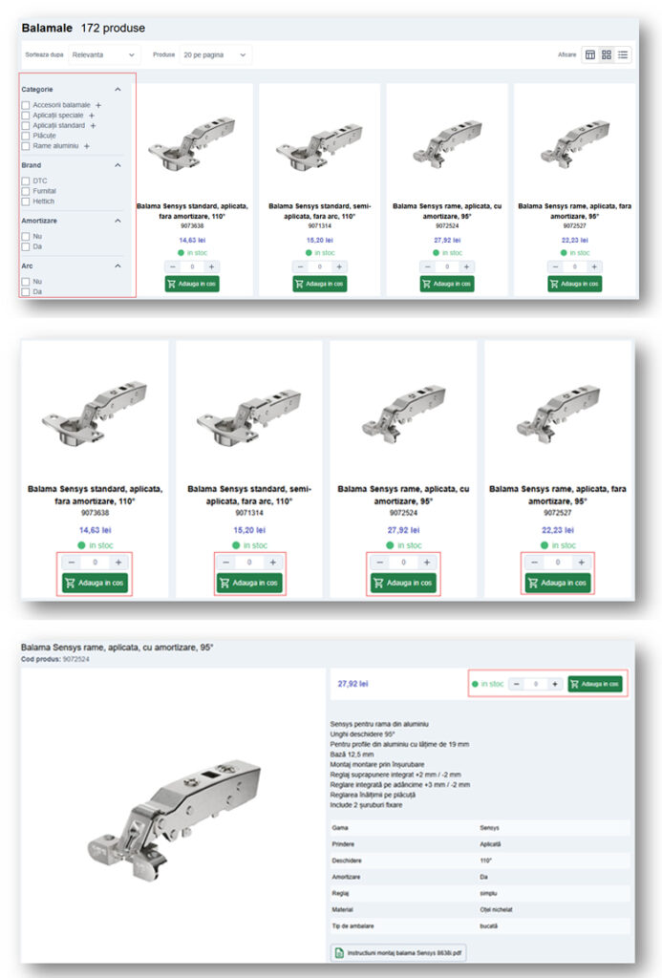The width and height of the screenshot is (662, 978).
Task: Click quantity field on enlarged 27,92 lei card
Action: pyautogui.click(x=403, y=562)
